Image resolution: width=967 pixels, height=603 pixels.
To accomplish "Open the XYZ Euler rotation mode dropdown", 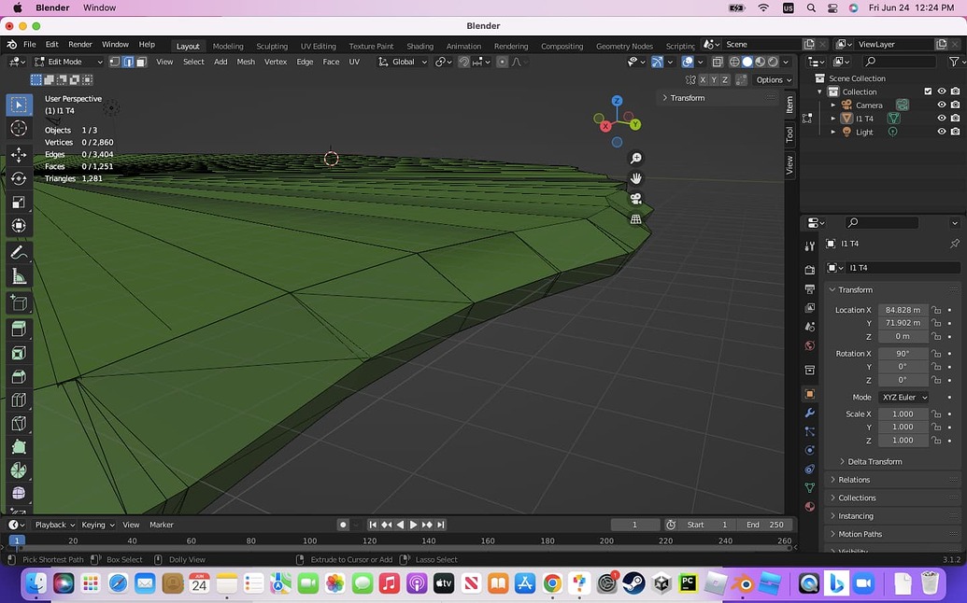I will point(903,398).
